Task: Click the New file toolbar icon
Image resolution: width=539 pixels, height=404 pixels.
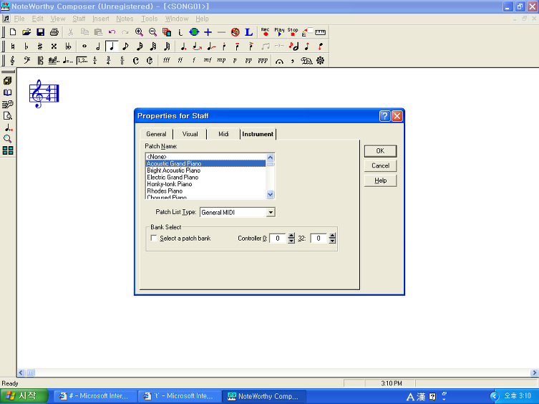Action: pos(13,32)
